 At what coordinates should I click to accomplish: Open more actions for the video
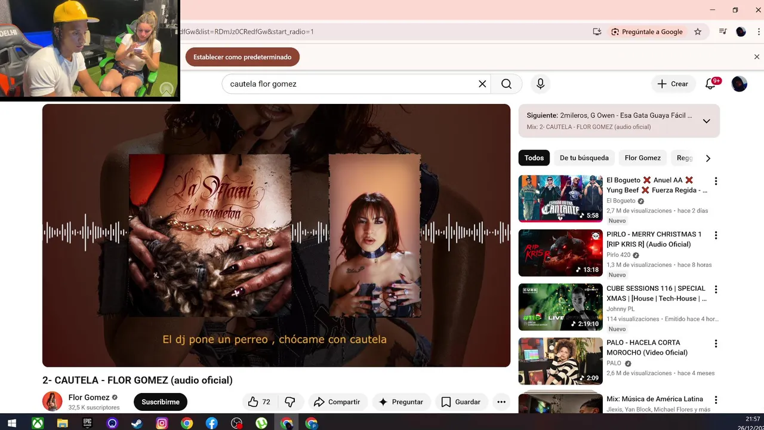[x=501, y=402]
